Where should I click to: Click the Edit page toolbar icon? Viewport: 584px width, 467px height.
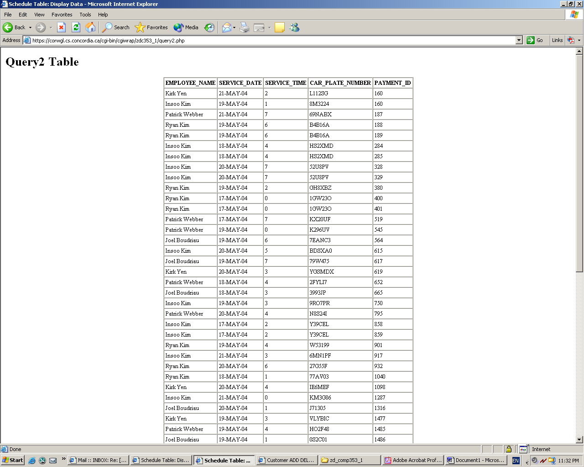[x=259, y=27]
